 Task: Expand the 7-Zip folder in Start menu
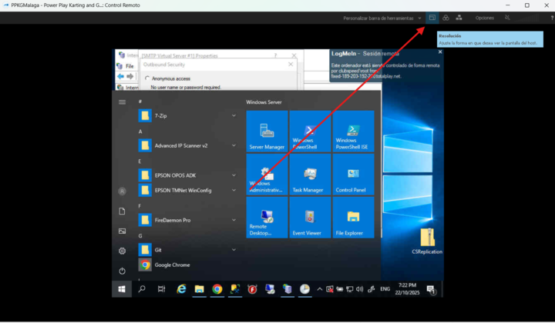(234, 115)
